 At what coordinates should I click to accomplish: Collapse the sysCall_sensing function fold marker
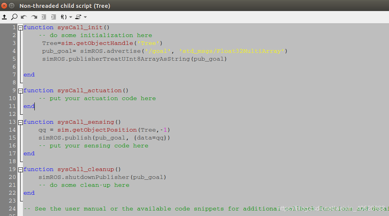coord(21,122)
